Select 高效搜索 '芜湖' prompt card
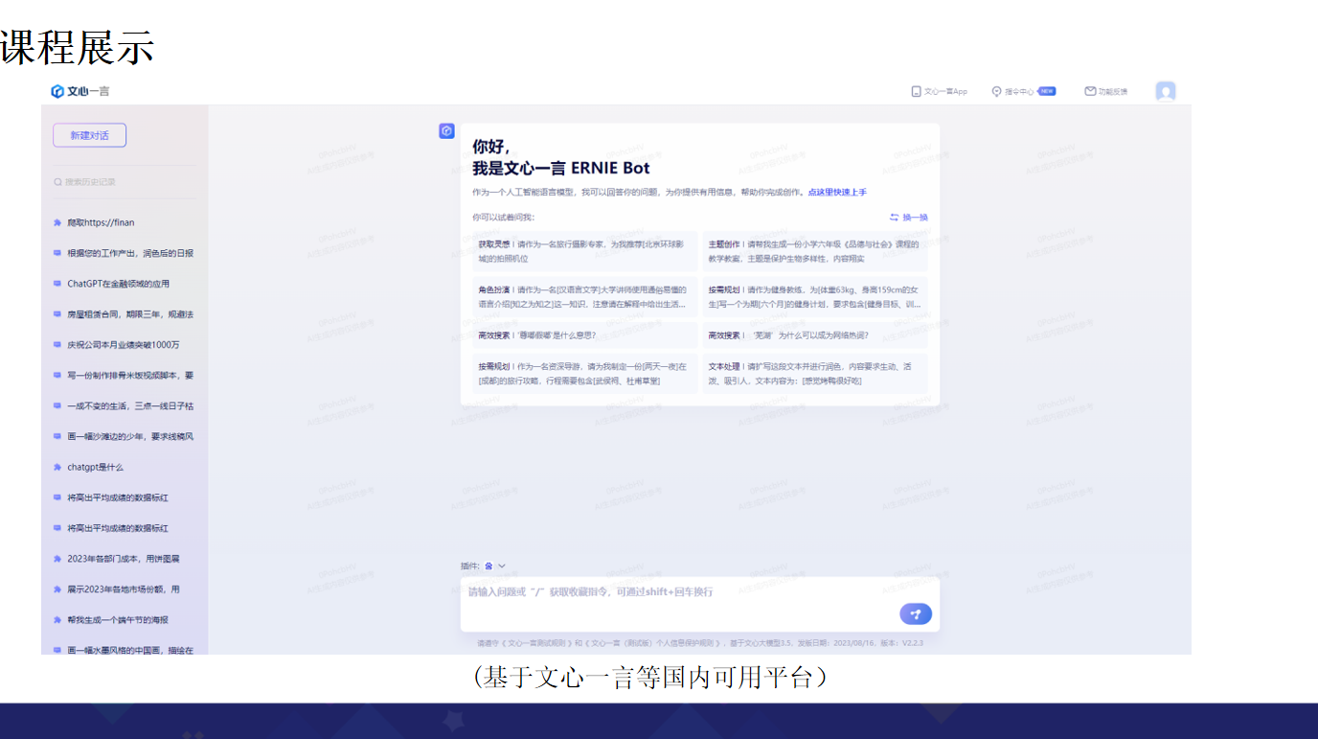Screen dimensions: 1318x739 (814, 335)
